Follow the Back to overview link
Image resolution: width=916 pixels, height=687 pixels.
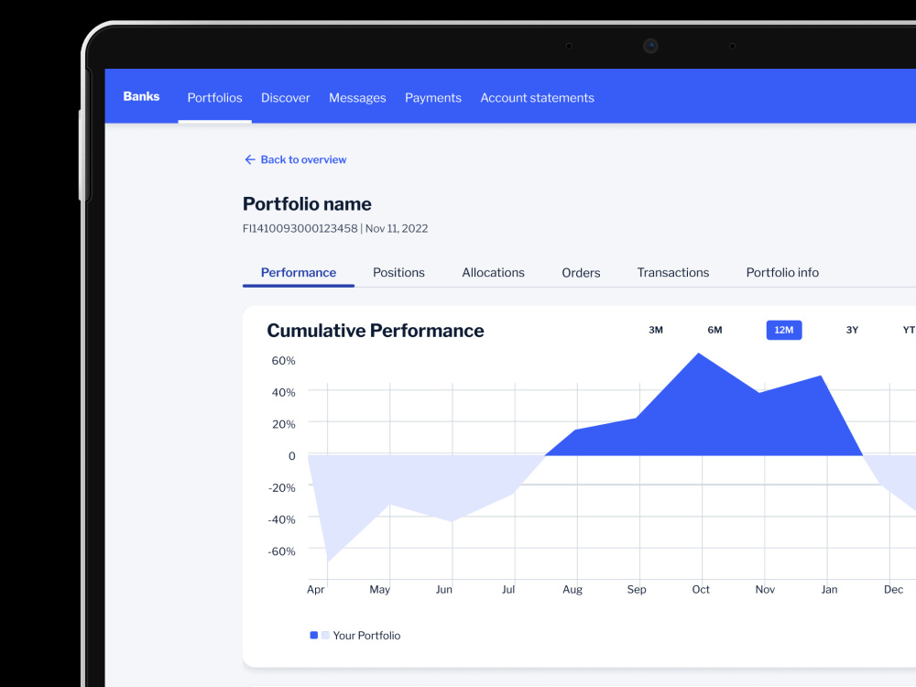[x=303, y=159]
